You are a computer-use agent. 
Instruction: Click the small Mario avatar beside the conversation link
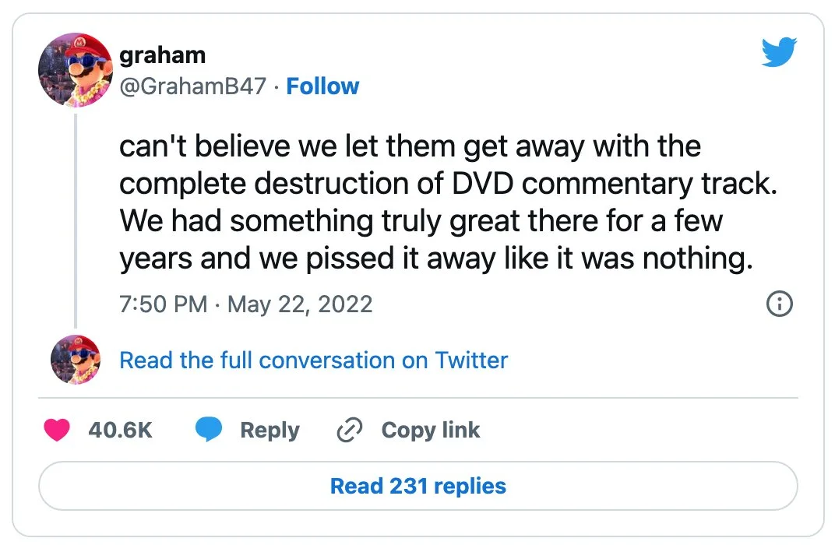click(x=75, y=360)
